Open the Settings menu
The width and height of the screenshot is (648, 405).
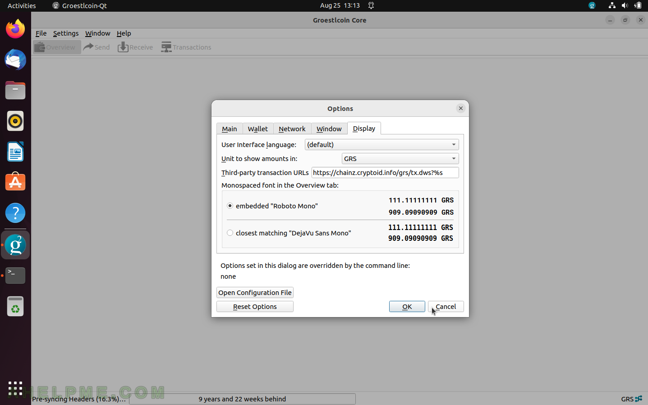66,33
